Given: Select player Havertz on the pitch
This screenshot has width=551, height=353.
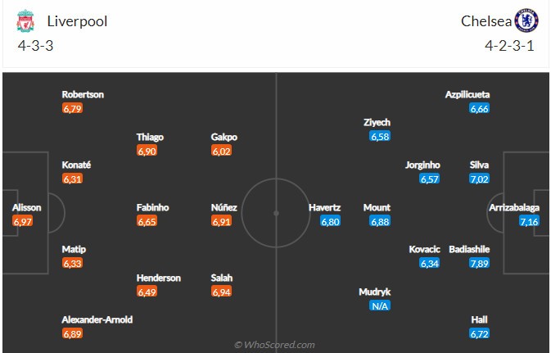Looking at the screenshot, I should point(325,208).
